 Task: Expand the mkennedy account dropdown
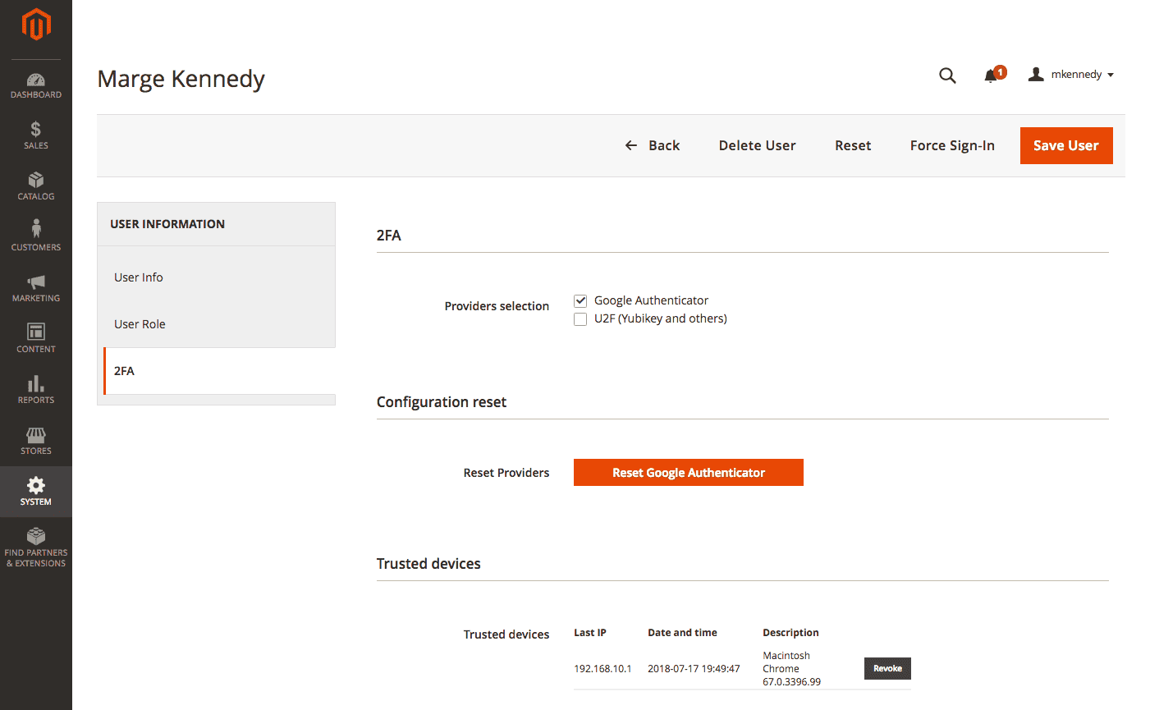pyautogui.click(x=1071, y=75)
